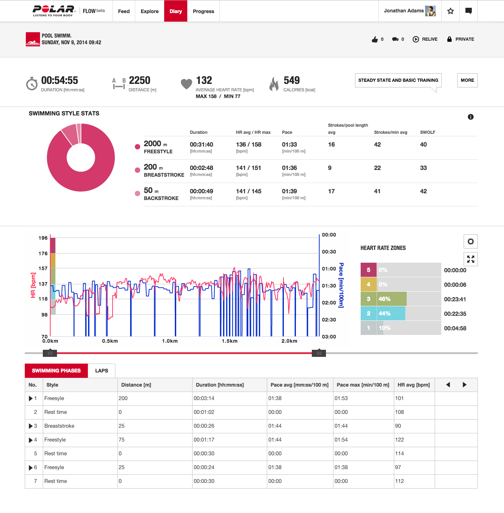504x513 pixels.
Task: Click the MORE button
Action: point(467,80)
